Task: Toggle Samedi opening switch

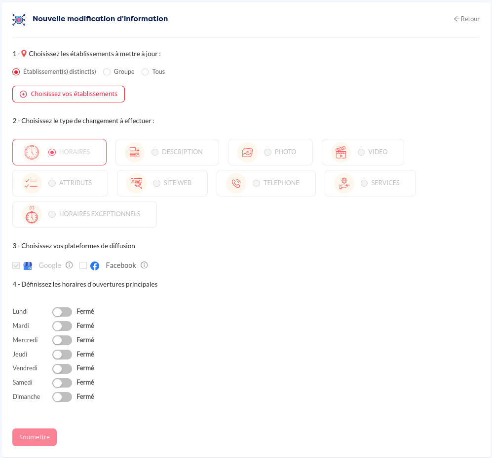Action: 62,383
